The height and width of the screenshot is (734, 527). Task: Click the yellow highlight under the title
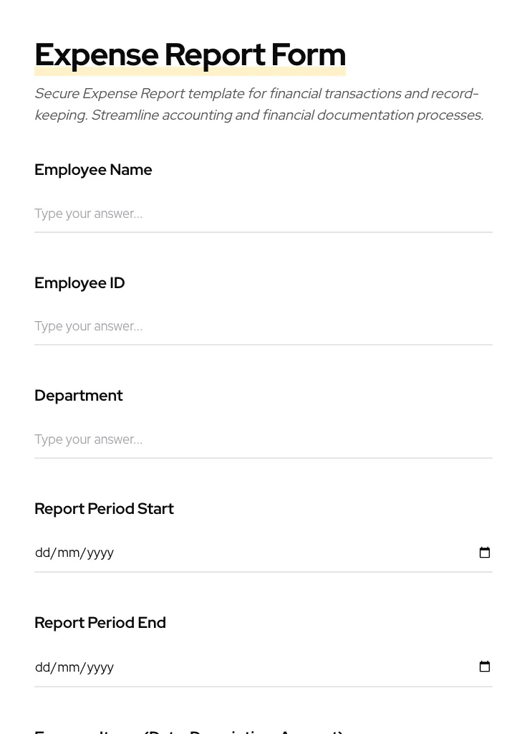pos(190,71)
